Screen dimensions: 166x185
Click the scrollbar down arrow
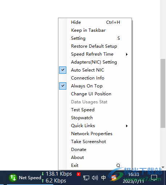pos(163,167)
